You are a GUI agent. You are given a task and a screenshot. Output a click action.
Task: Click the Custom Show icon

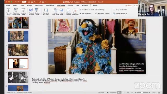pos(37,10)
